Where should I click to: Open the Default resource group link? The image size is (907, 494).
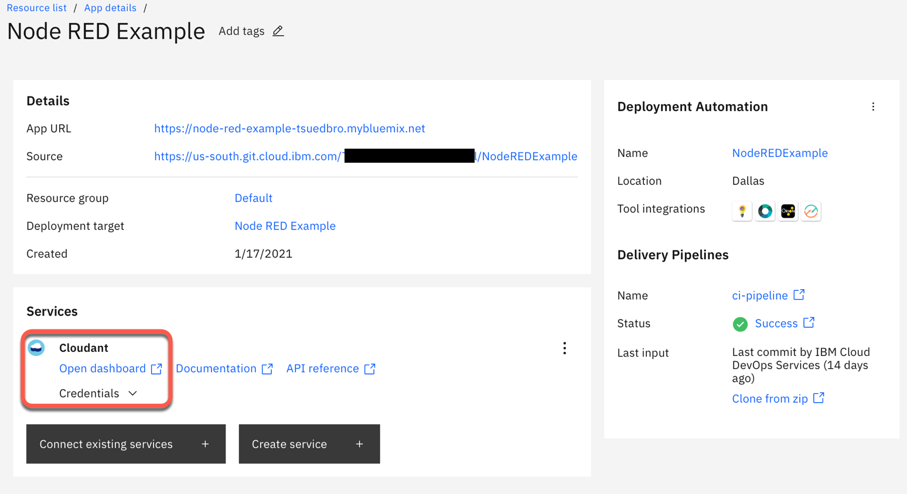coord(253,198)
